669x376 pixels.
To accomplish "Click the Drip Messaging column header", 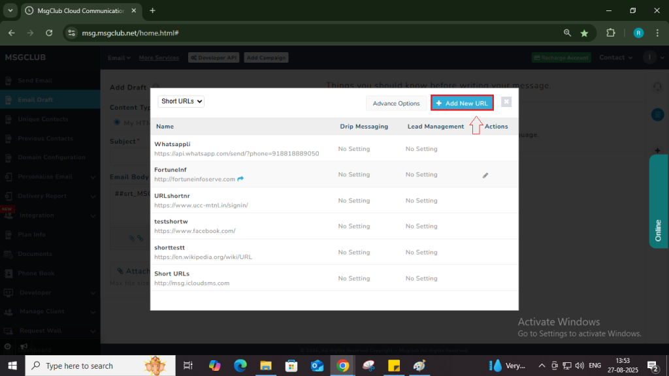I will pyautogui.click(x=364, y=127).
